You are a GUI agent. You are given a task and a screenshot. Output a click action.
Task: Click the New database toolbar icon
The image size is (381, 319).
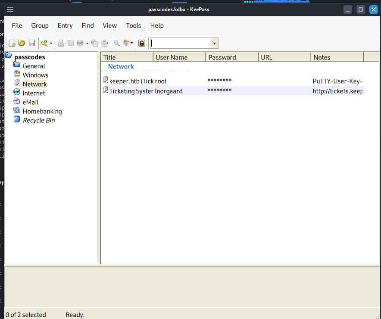[12, 43]
